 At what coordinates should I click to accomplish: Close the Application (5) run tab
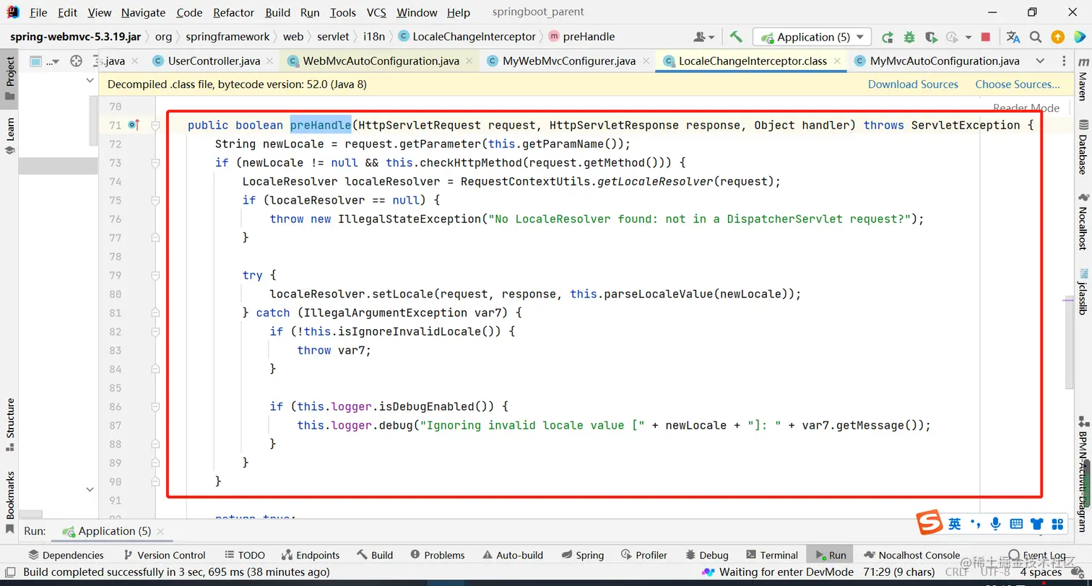click(x=161, y=532)
